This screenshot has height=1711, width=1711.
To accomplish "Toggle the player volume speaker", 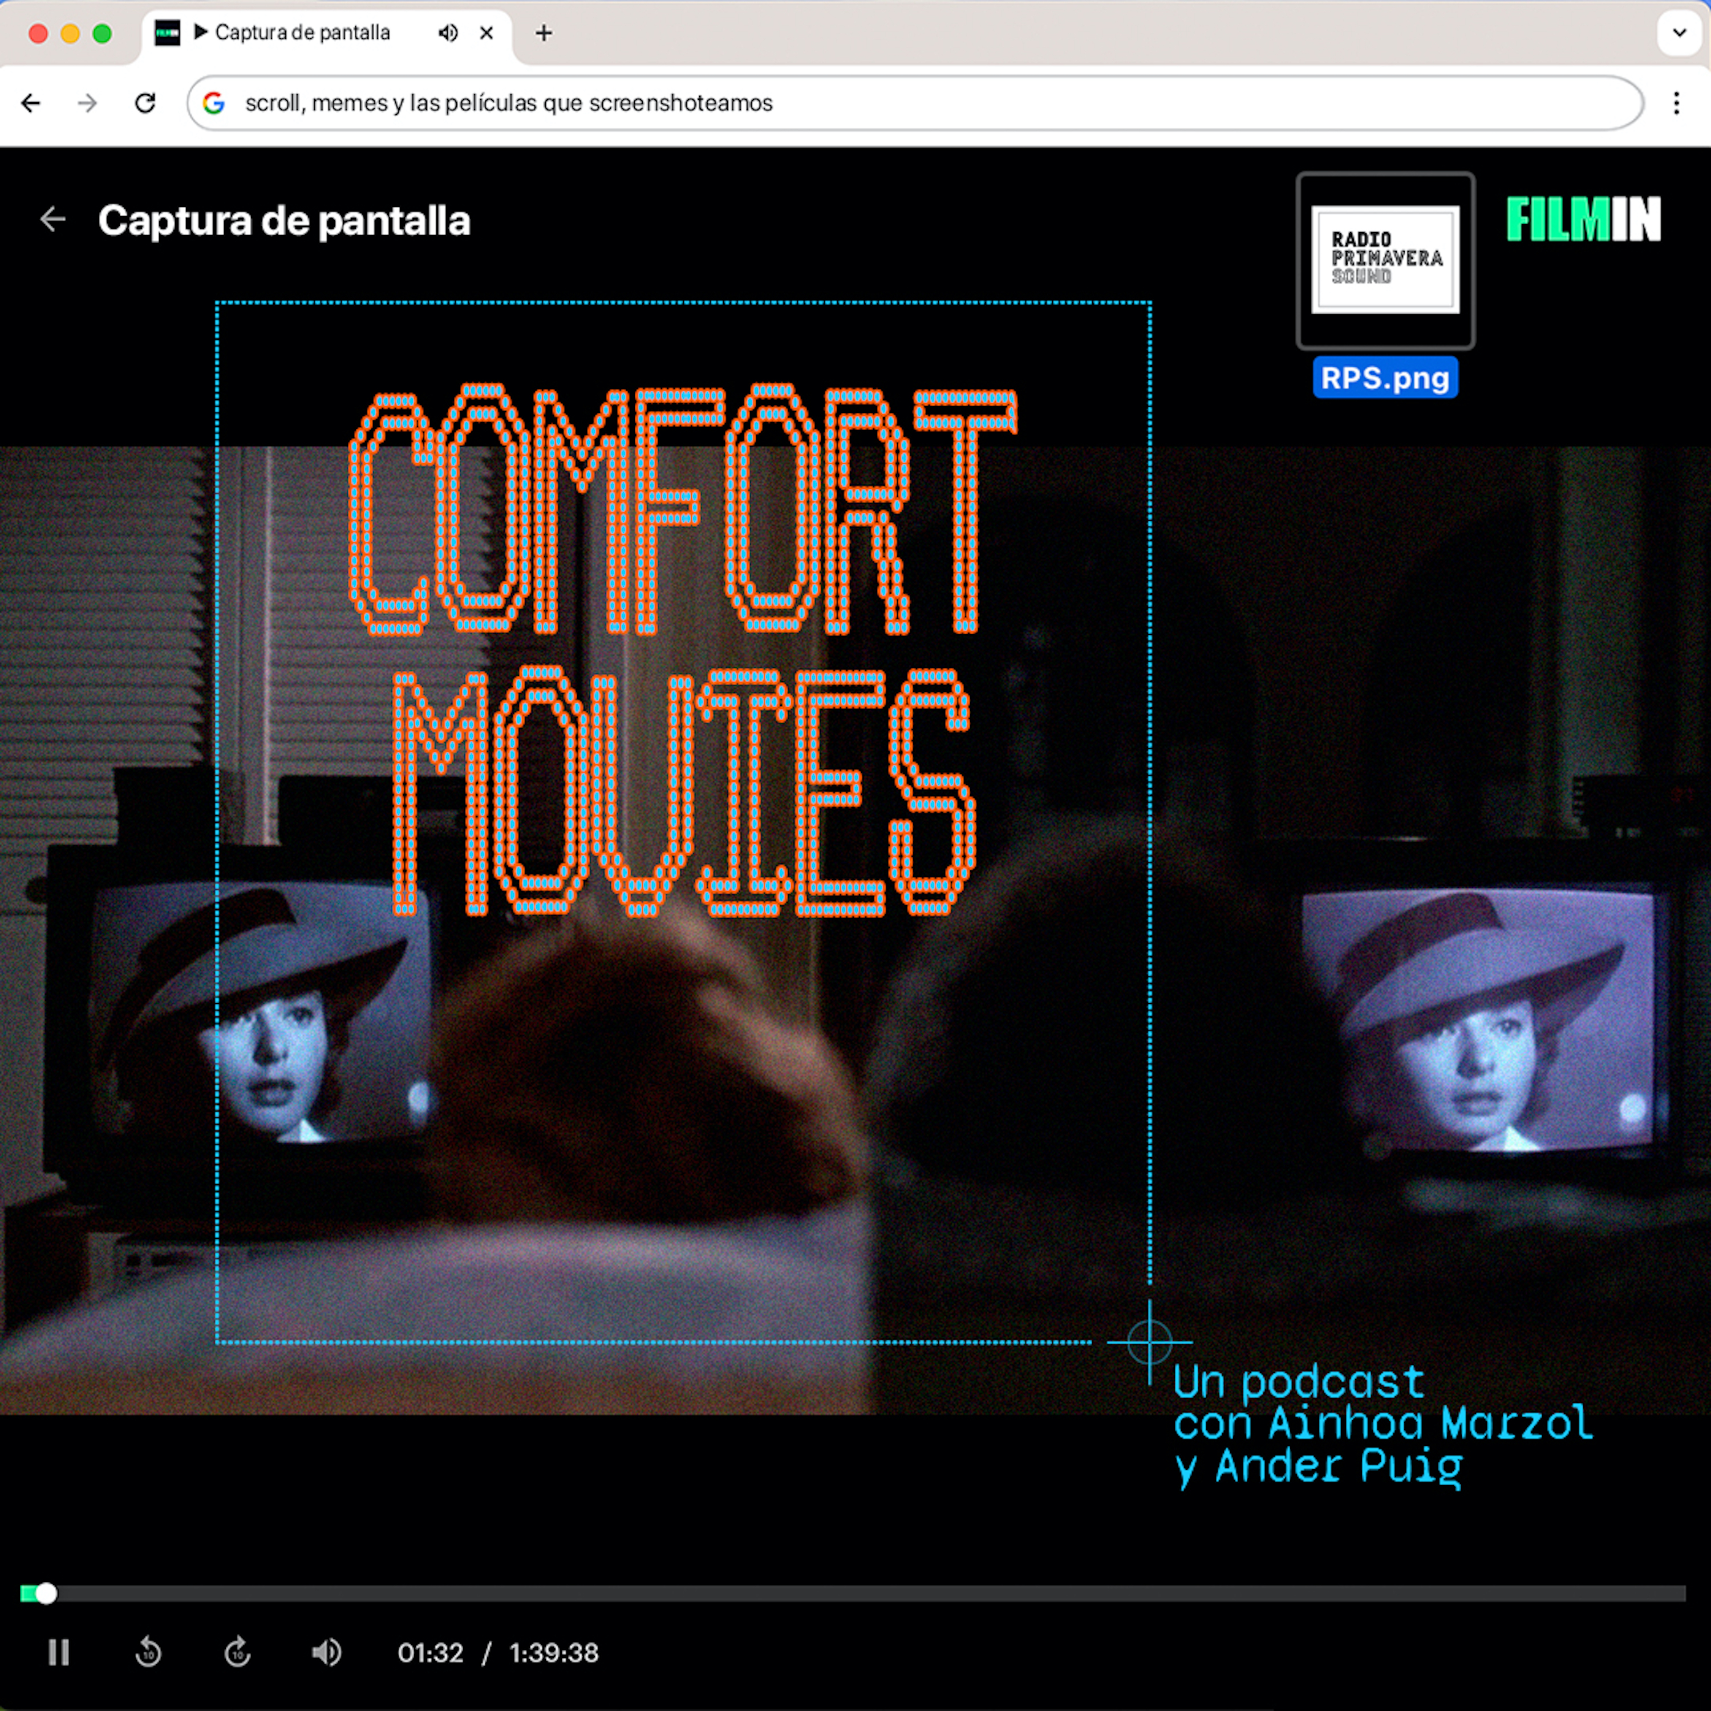I will pos(327,1653).
